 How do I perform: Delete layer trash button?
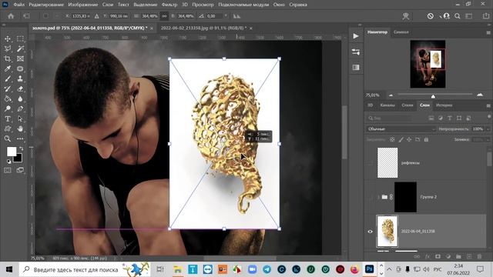tap(479, 256)
